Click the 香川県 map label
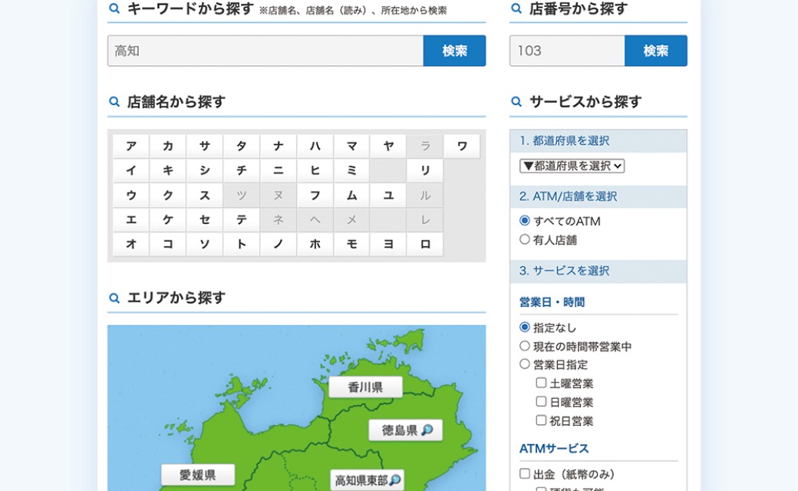Screen dimensions: 798x491 tap(365, 387)
